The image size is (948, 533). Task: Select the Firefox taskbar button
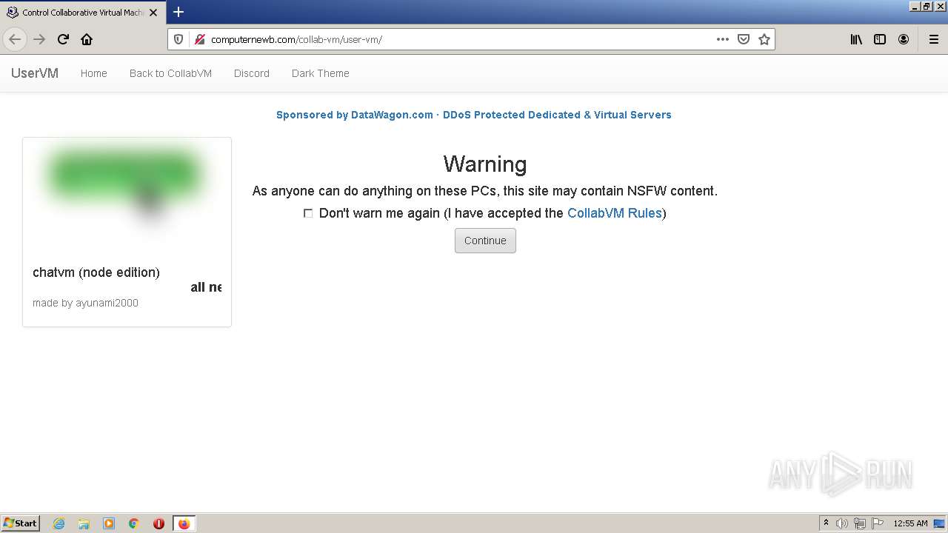184,523
